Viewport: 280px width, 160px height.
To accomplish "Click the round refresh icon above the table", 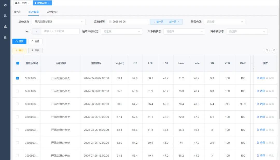I will tap(274, 50).
